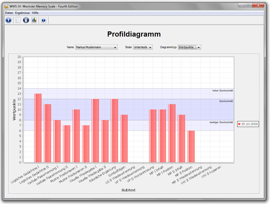Click the WMS-IV application icon in title bar
The width and height of the screenshot is (270, 204).
click(x=6, y=6)
